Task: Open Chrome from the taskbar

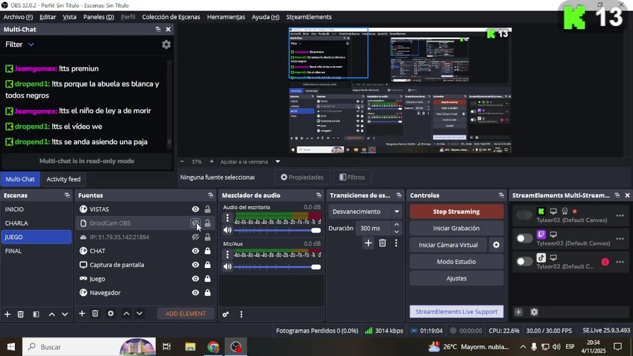Action: click(x=213, y=347)
